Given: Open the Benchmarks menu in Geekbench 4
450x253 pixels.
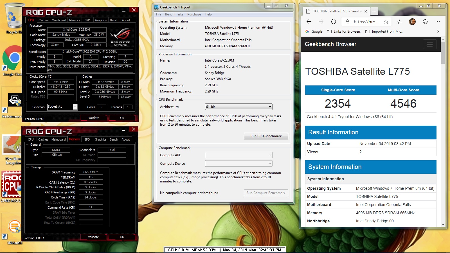Looking at the screenshot, I should pos(174,14).
